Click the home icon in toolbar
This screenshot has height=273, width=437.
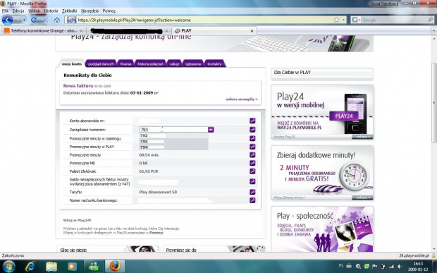pyautogui.click(x=57, y=20)
